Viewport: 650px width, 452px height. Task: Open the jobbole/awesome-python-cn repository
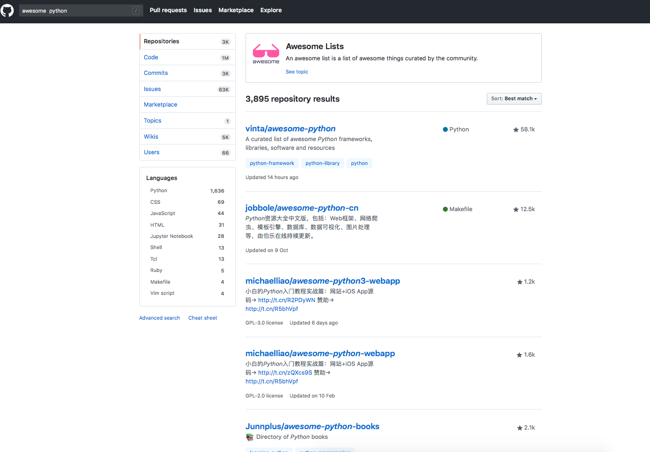pos(302,208)
